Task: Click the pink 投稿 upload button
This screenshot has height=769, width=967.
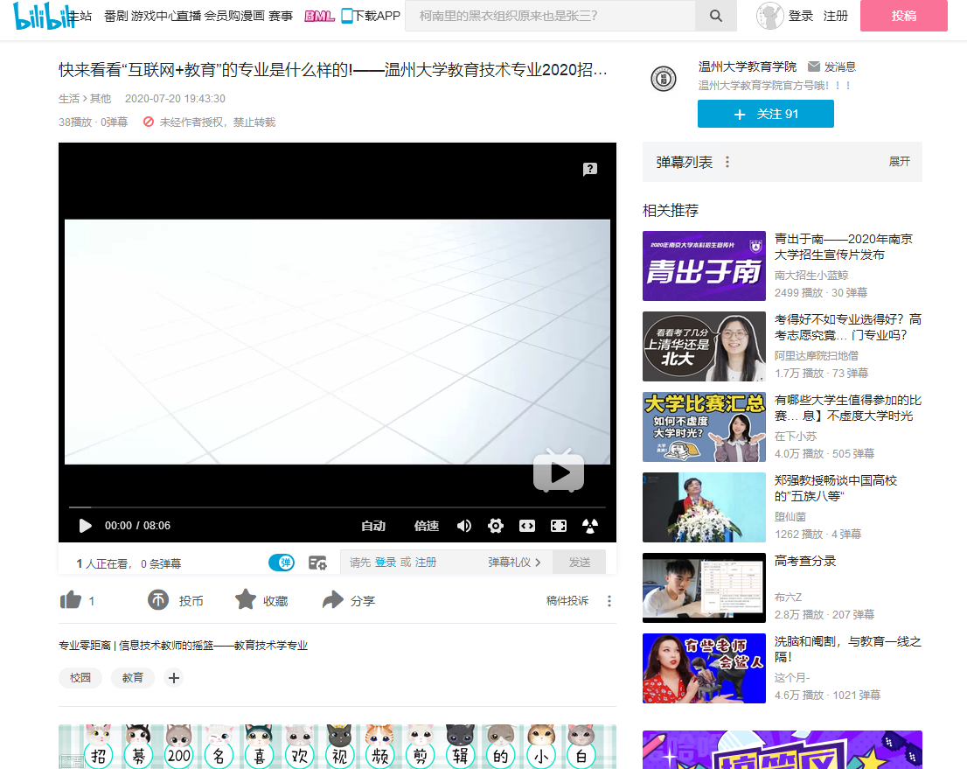Action: 903,16
